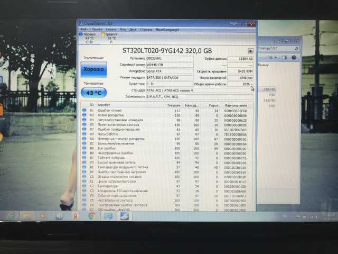Click the Наихуд... column header
This screenshot has width=338, height=254.
tap(192, 105)
